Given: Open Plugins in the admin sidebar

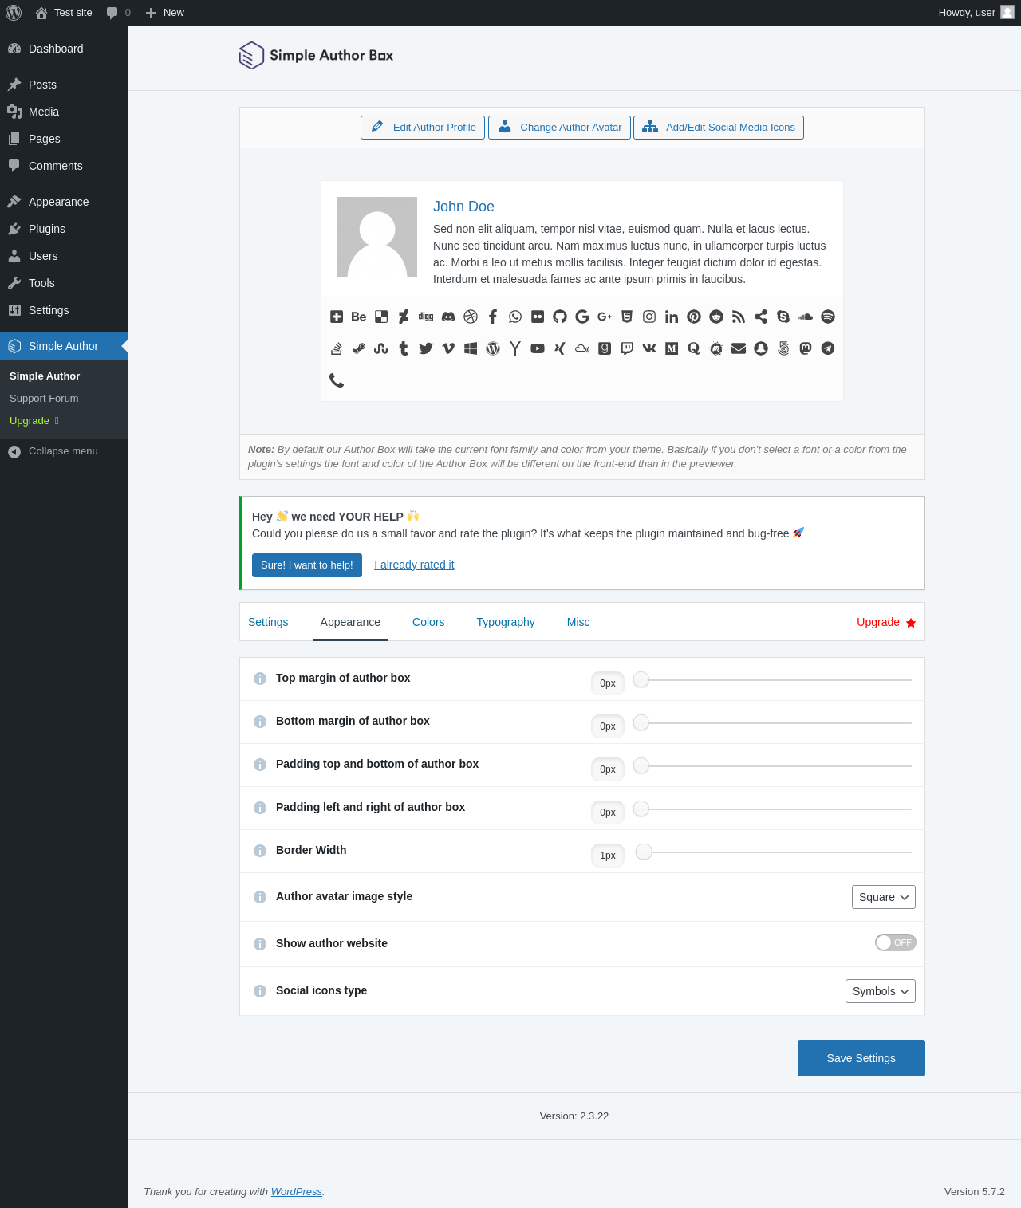Looking at the screenshot, I should [x=64, y=229].
